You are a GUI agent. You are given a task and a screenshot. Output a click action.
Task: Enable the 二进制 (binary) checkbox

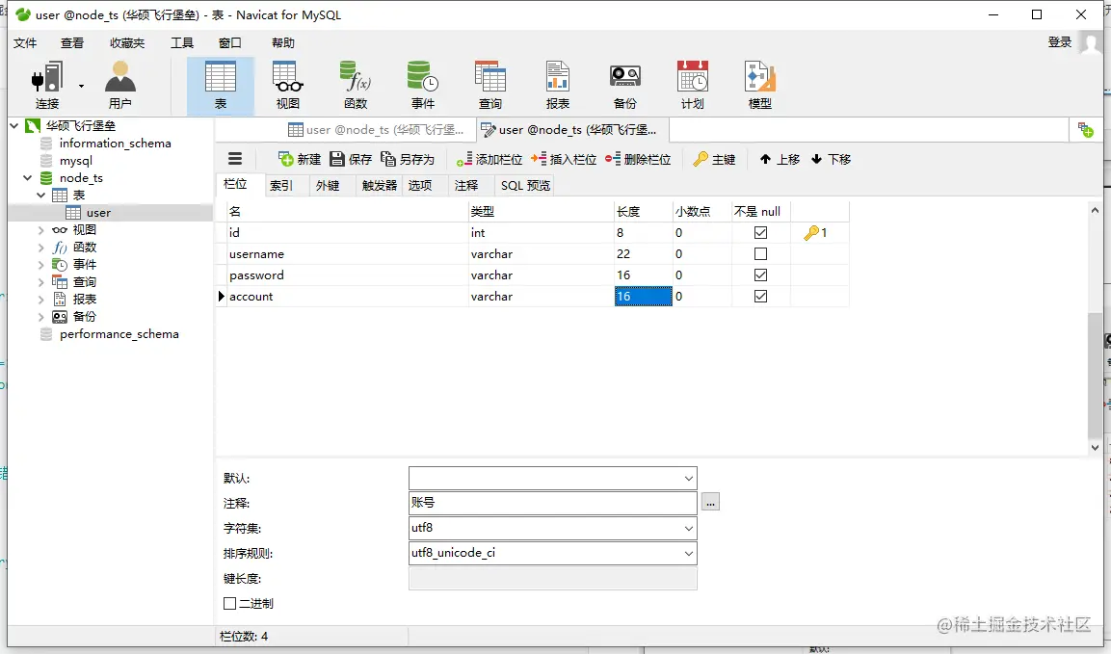pyautogui.click(x=229, y=604)
